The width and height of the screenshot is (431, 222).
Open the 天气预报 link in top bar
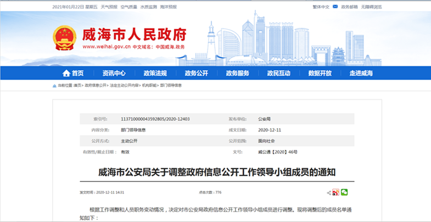[x=108, y=7]
